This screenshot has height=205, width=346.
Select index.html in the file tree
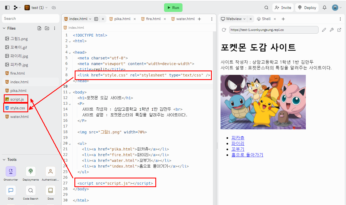[x=31, y=82]
